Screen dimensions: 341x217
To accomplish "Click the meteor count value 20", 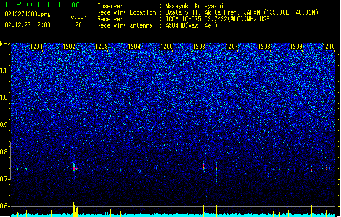I will pyautogui.click(x=79, y=25).
